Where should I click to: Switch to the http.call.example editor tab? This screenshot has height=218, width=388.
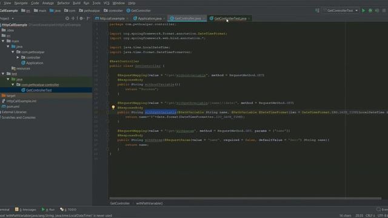click(x=112, y=19)
